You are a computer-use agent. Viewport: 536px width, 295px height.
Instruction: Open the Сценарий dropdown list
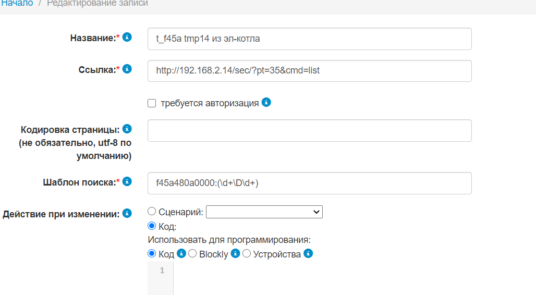(x=264, y=212)
